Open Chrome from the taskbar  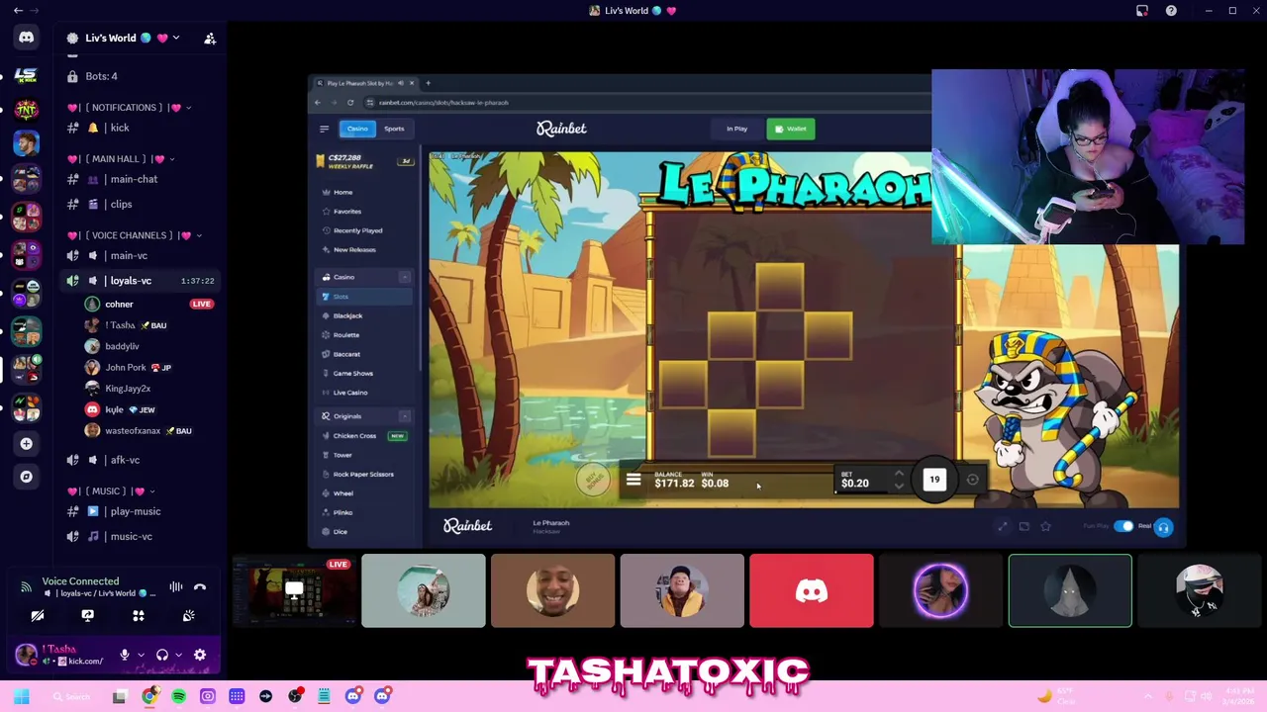[148, 696]
